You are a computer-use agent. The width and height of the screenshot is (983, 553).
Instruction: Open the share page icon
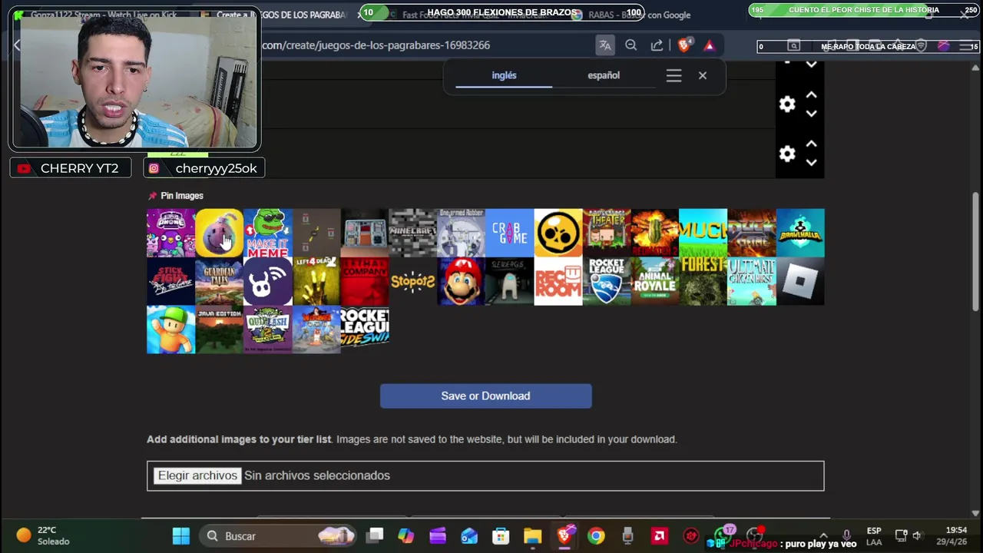(x=657, y=45)
